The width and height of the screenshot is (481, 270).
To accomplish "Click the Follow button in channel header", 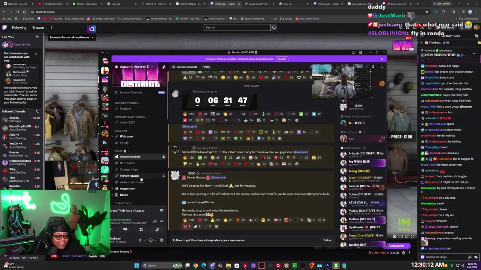I will (206, 67).
